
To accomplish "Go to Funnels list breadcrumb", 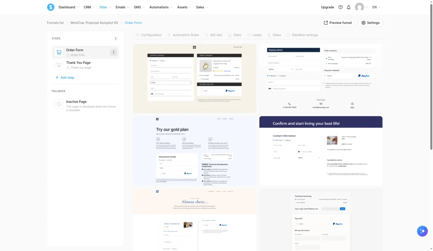I will click(x=55, y=23).
